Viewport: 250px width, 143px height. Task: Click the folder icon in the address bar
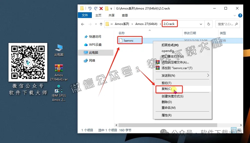click(107, 24)
